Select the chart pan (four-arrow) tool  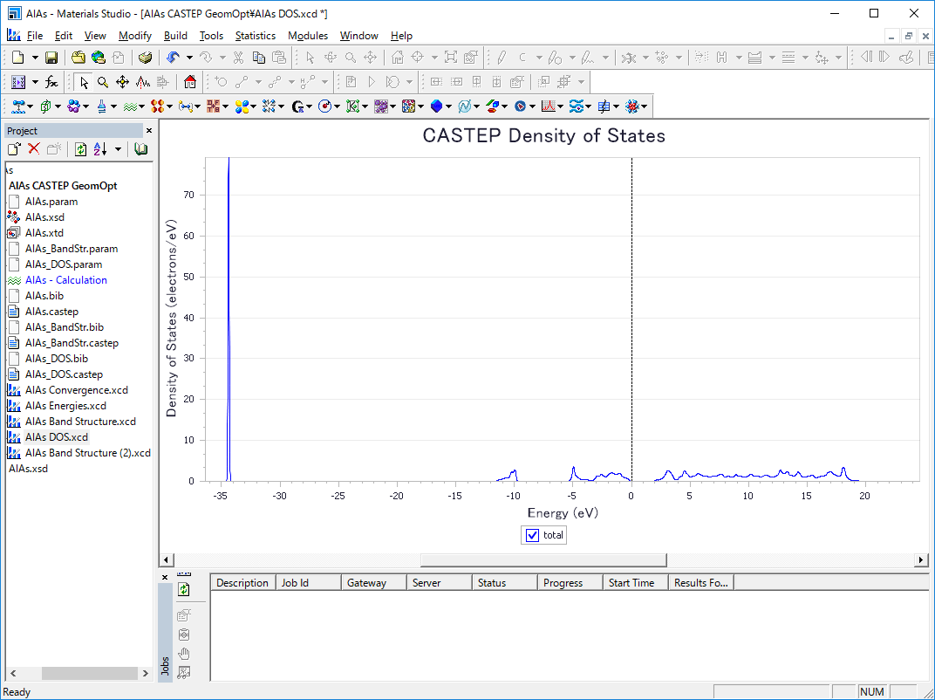pos(122,82)
